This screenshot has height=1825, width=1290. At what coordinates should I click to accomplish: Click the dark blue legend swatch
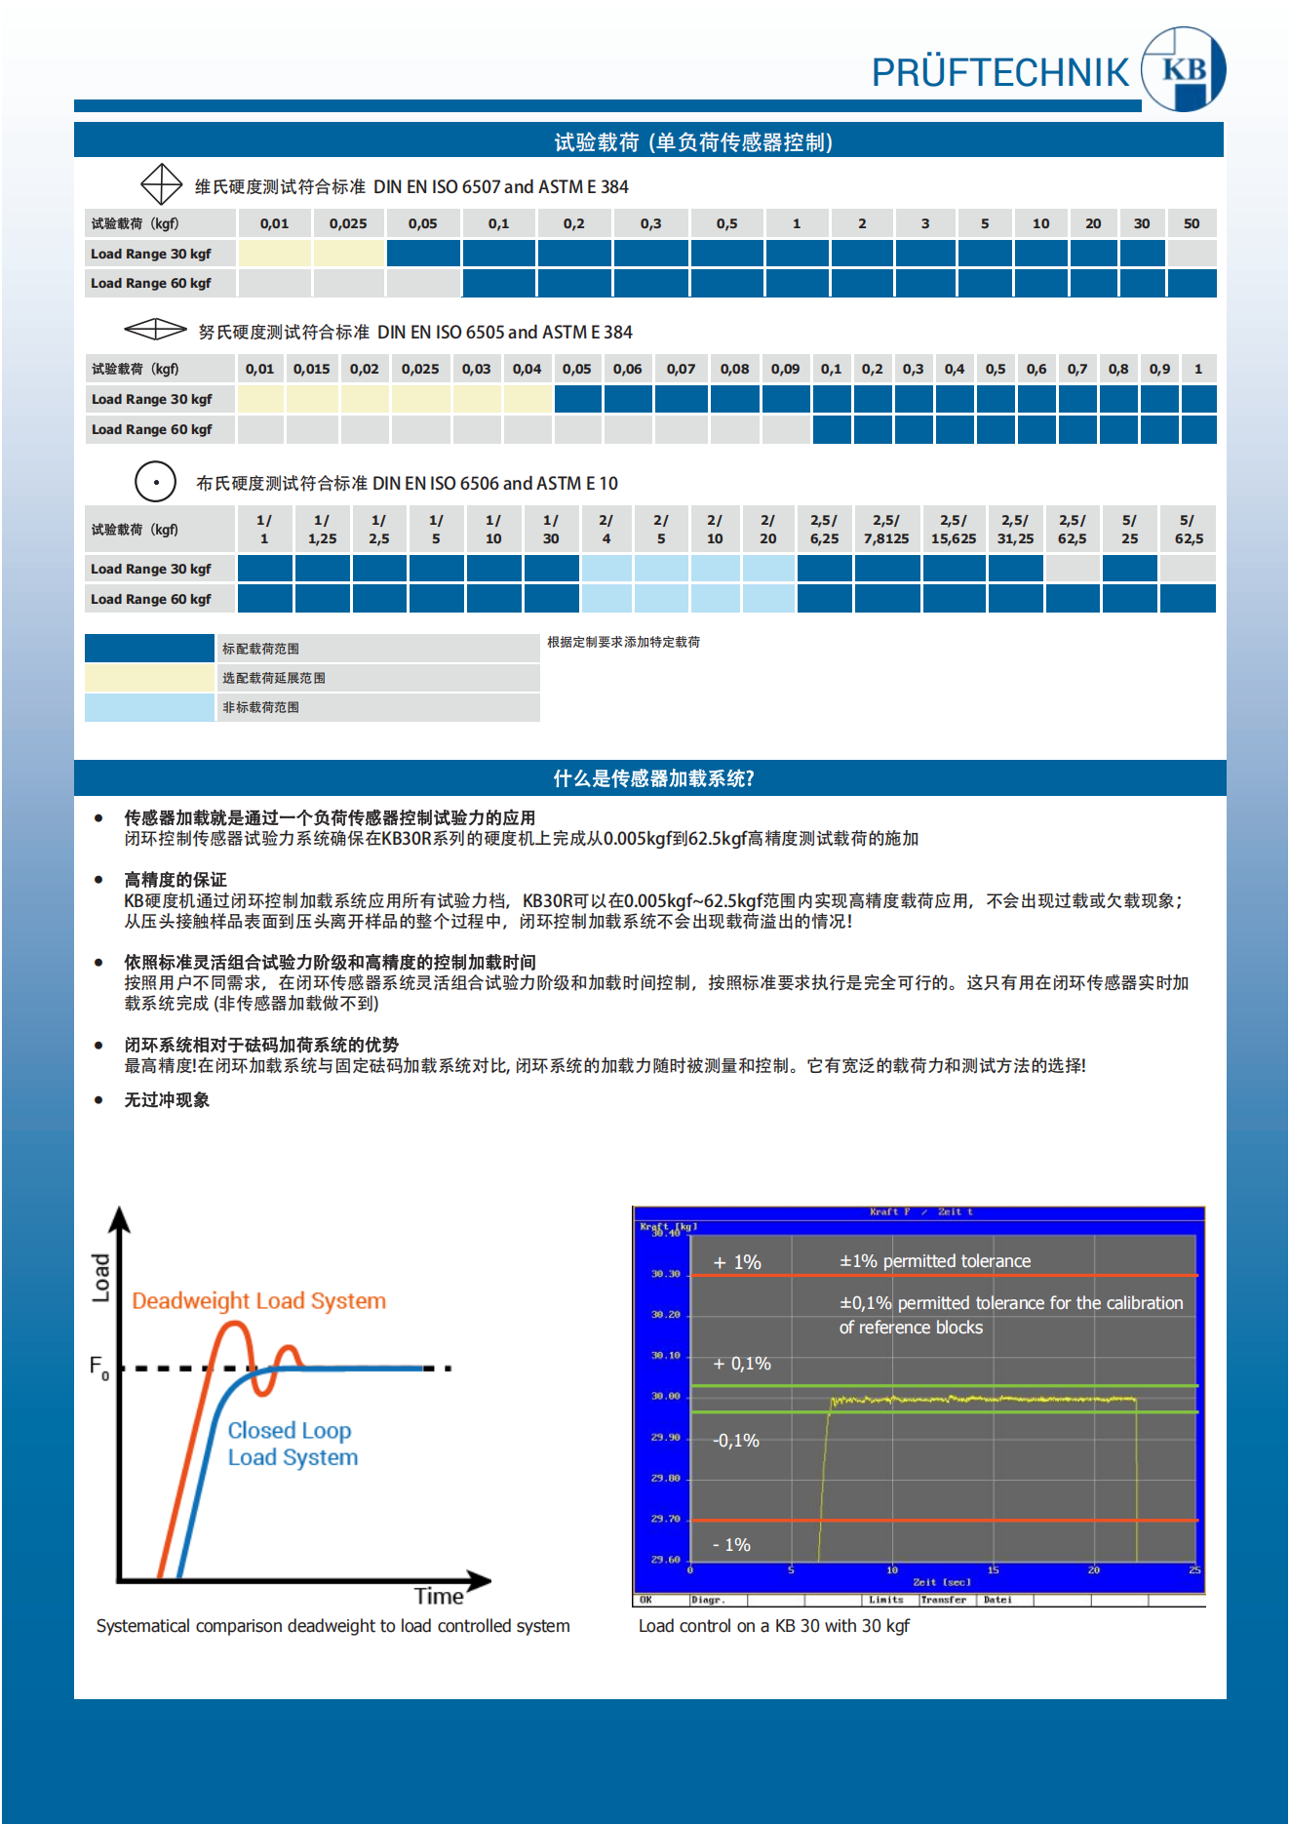149,649
